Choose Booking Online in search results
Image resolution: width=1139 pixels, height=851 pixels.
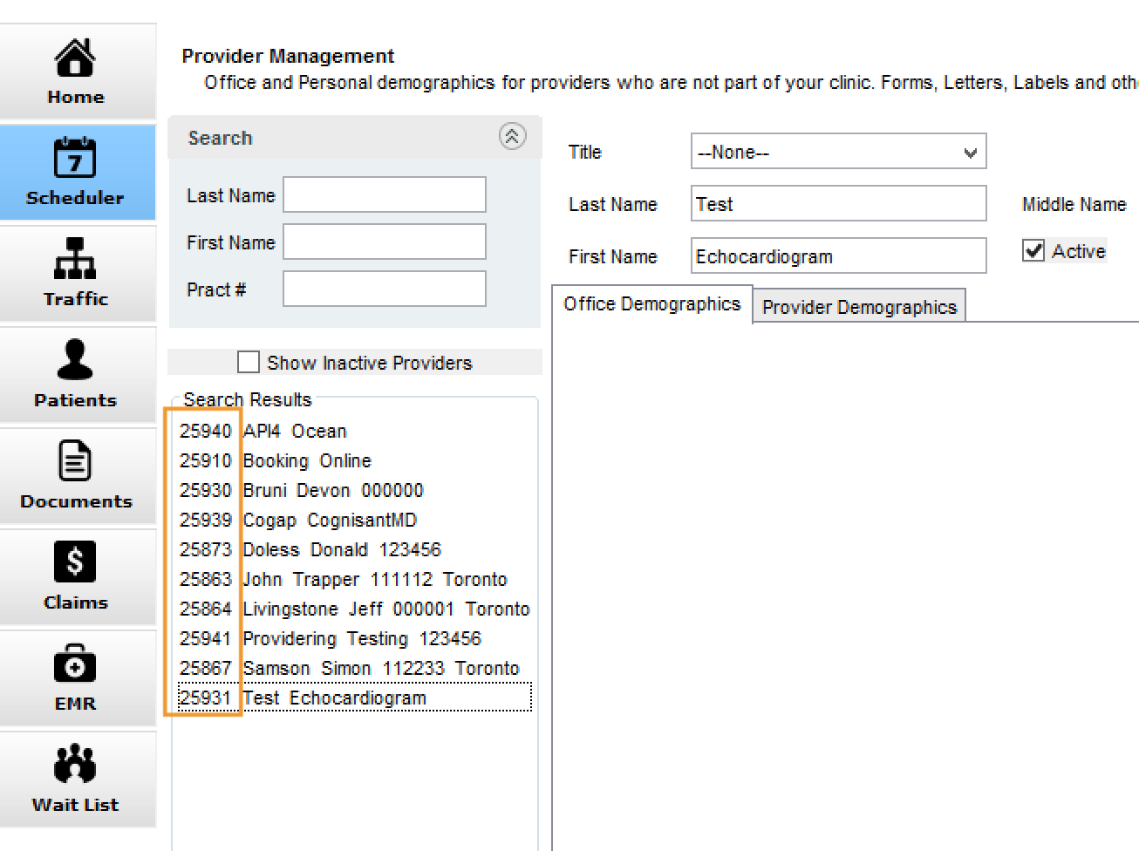[306, 461]
